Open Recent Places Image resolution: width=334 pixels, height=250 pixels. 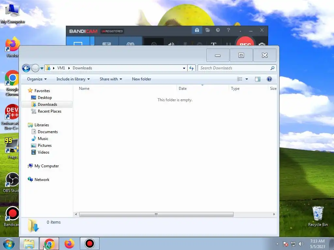coord(50,111)
